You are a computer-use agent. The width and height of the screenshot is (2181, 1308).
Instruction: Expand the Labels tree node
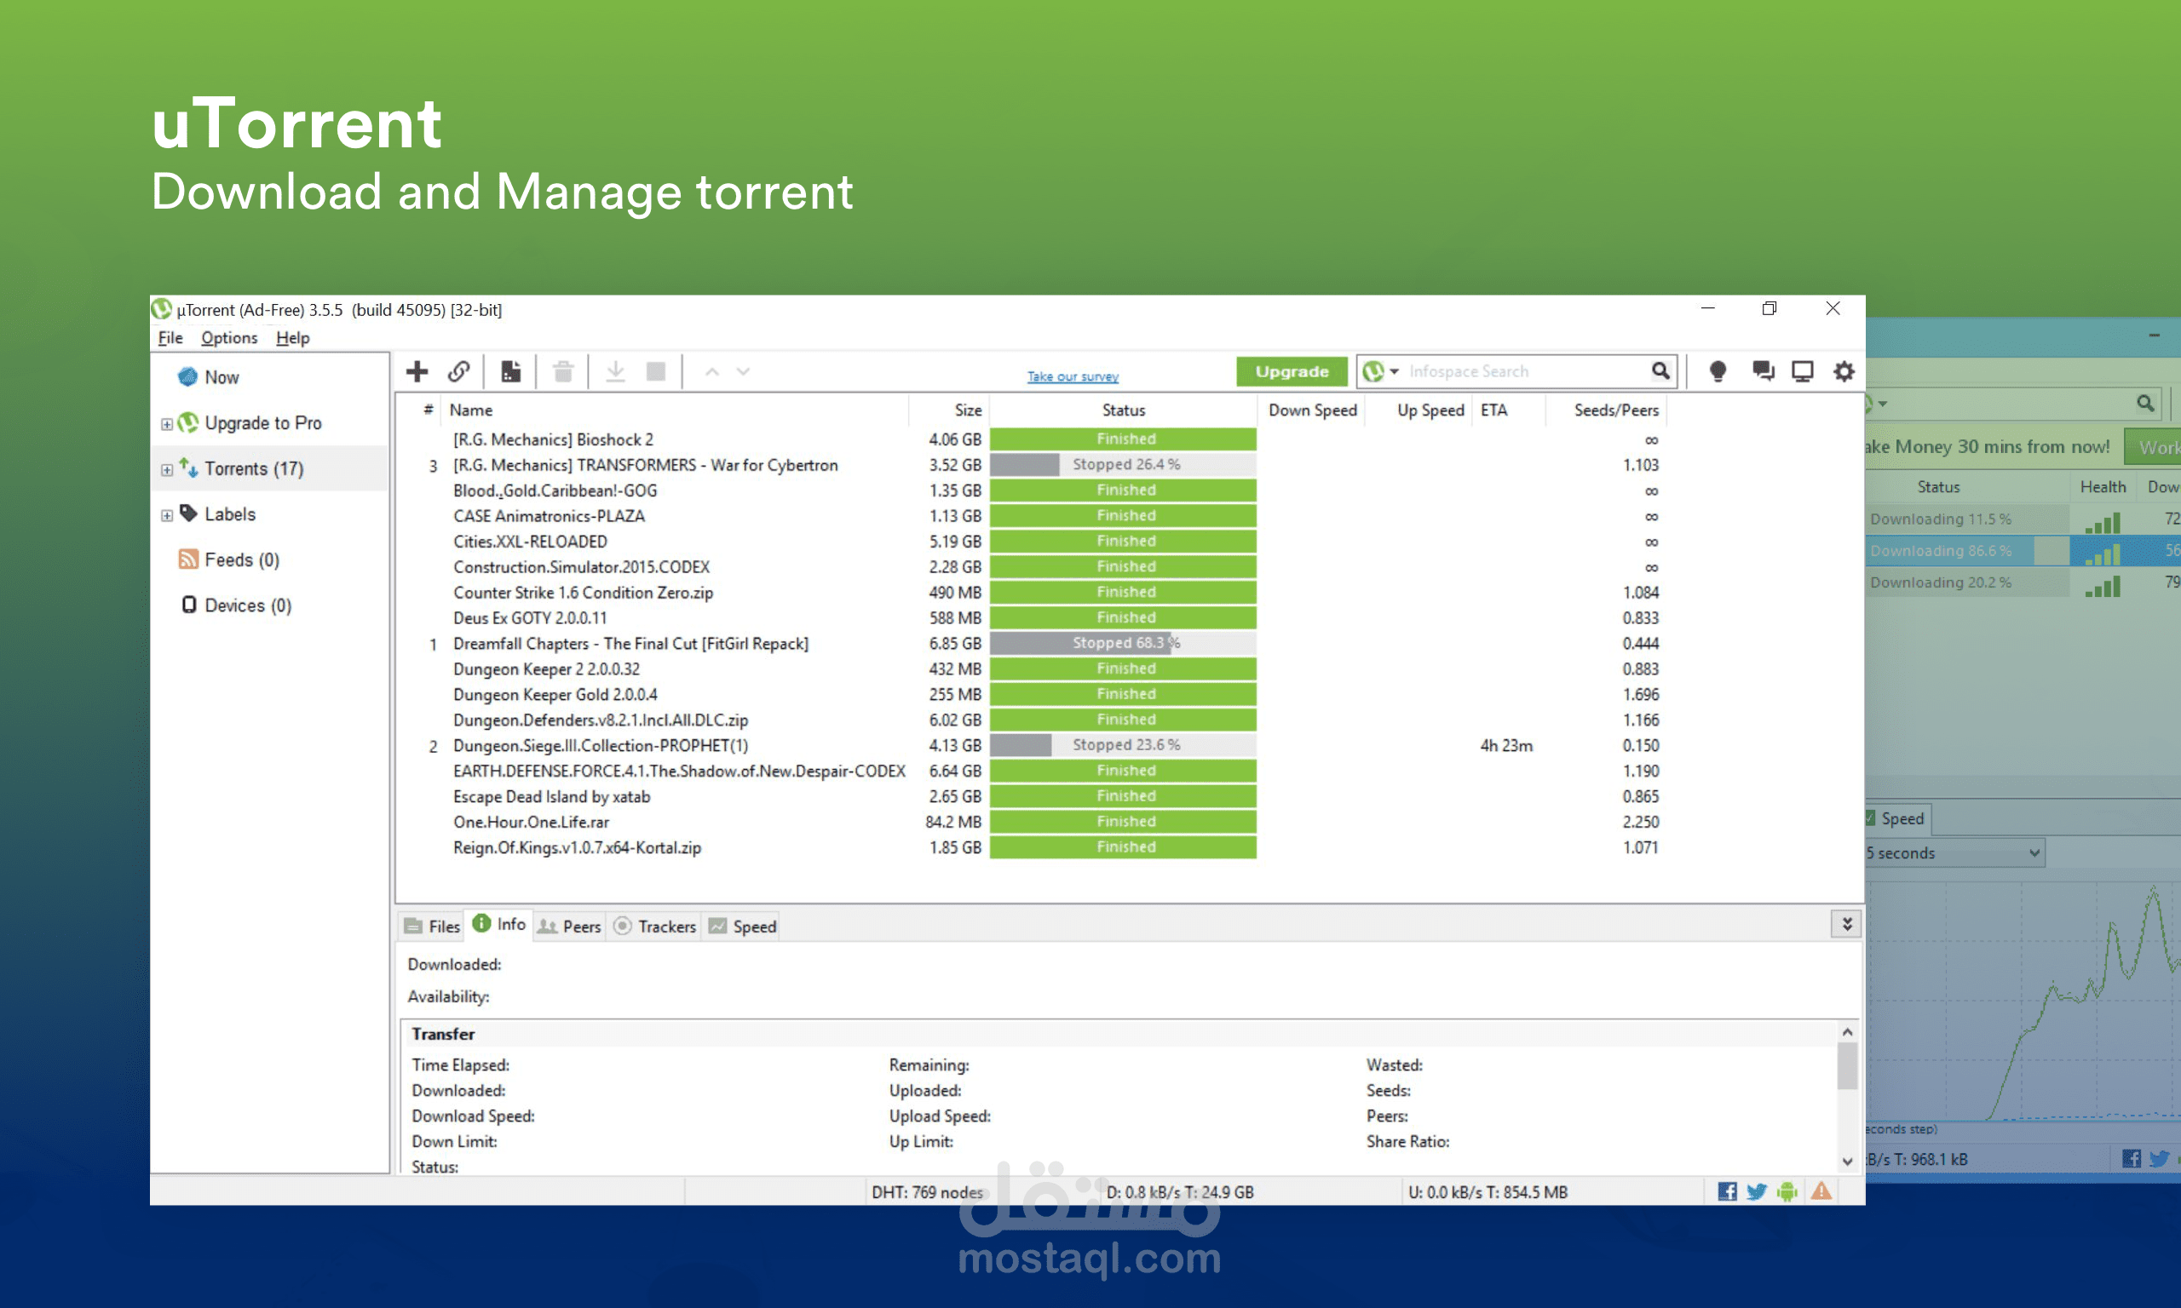pyautogui.click(x=167, y=515)
